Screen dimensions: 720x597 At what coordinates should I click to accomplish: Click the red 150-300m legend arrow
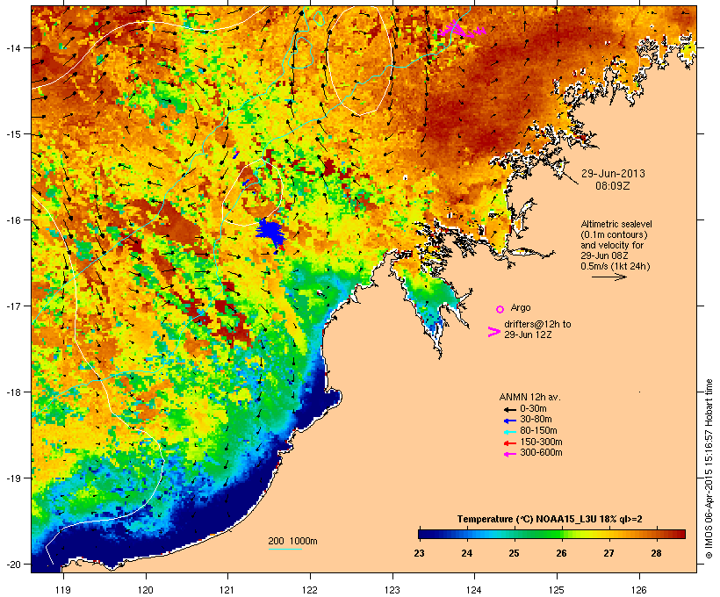[509, 442]
